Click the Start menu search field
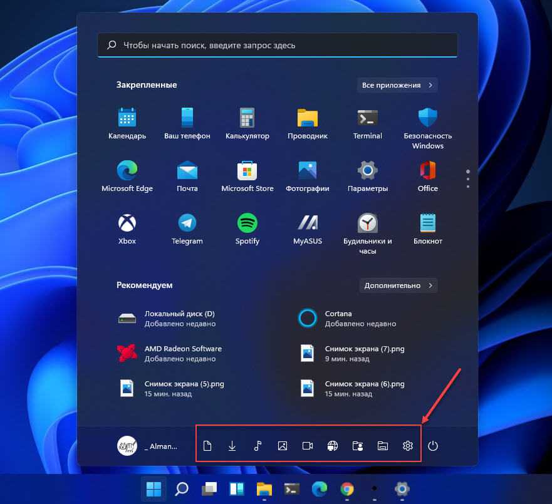This screenshot has width=552, height=504. click(278, 45)
